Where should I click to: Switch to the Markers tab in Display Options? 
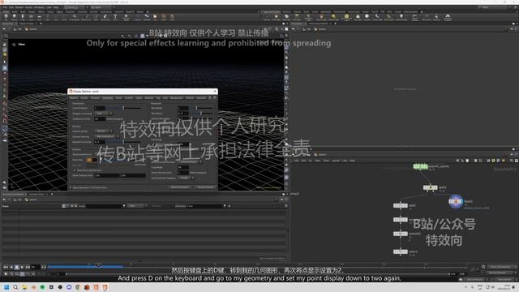tap(74, 98)
